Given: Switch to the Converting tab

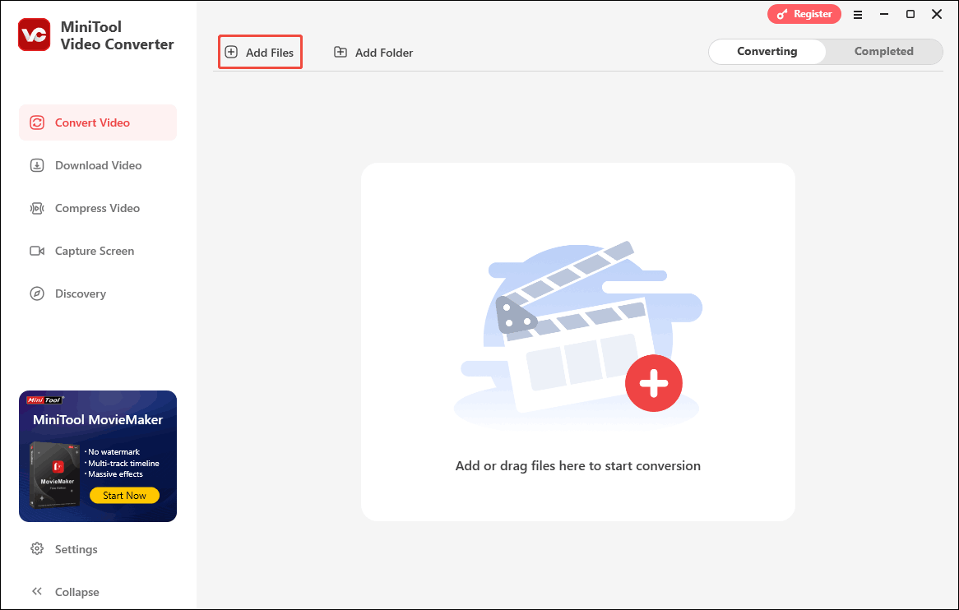Looking at the screenshot, I should [767, 51].
